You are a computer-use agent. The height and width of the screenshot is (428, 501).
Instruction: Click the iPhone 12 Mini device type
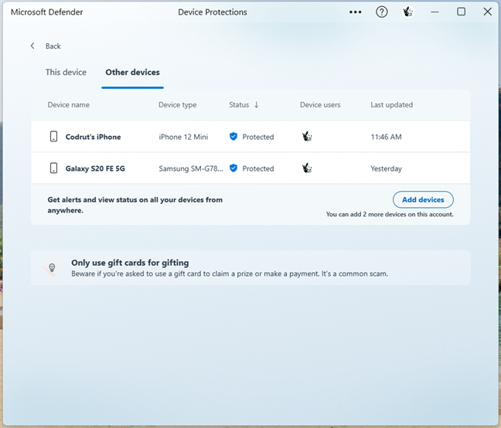[x=183, y=137]
